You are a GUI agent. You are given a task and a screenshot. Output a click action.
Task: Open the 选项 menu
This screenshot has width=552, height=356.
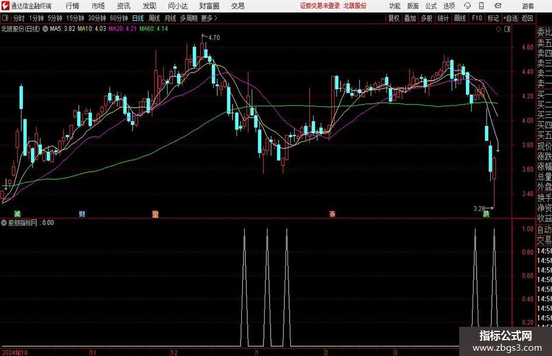pos(449,6)
